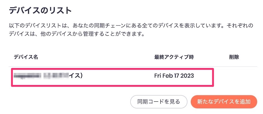This screenshot has width=263, height=114.
Task: Select the first blurred device name segment
Action: (27, 76)
